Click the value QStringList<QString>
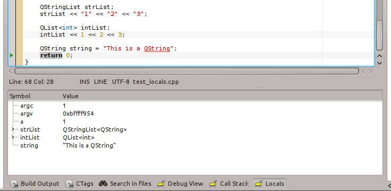The image size is (391, 191). pos(95,129)
